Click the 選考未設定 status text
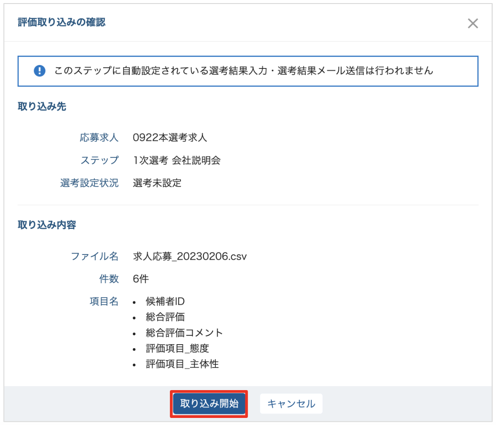The height and width of the screenshot is (425, 496). pyautogui.click(x=157, y=183)
